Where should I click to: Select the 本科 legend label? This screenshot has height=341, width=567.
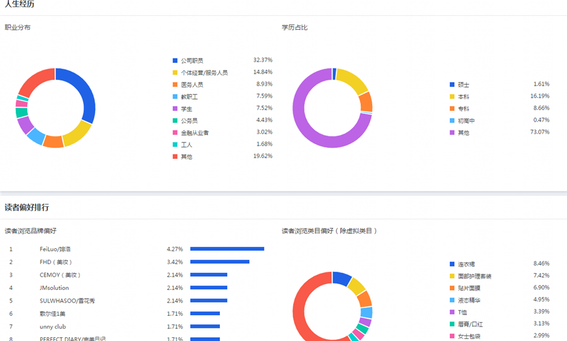click(x=464, y=96)
